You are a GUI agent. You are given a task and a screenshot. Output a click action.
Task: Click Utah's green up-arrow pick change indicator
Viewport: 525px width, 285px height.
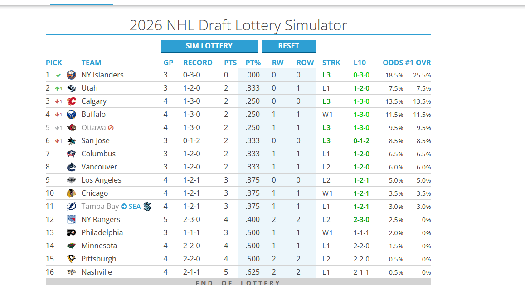(x=58, y=88)
